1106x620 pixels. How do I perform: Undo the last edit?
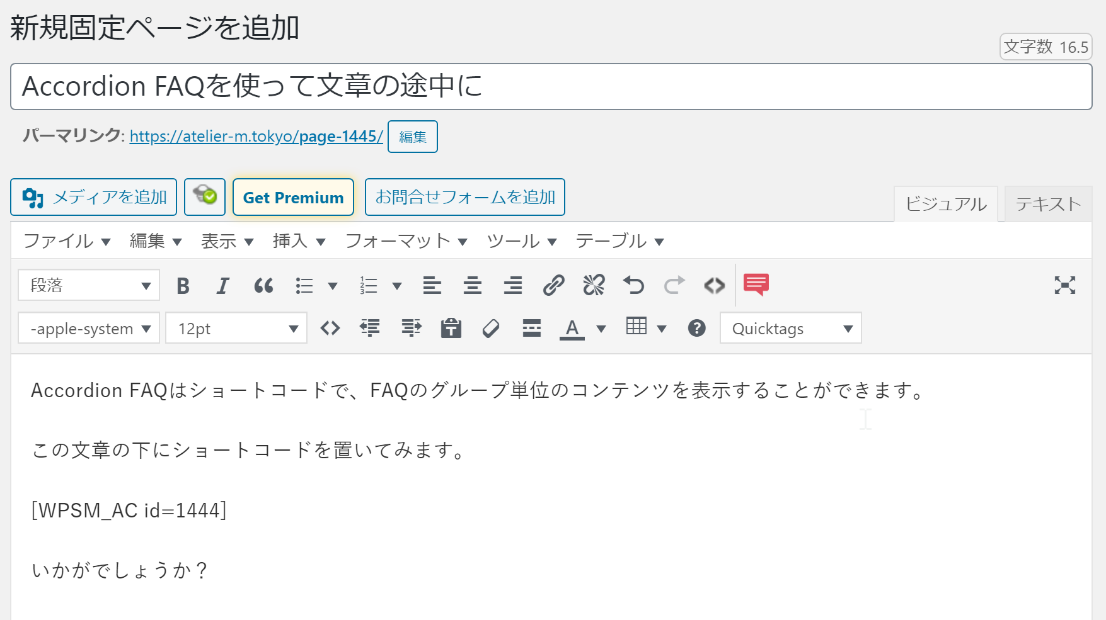coord(634,286)
